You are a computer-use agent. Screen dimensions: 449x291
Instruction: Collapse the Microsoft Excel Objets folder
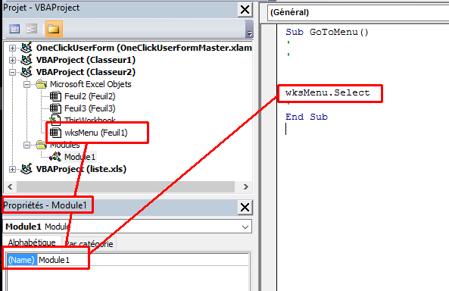click(x=27, y=84)
